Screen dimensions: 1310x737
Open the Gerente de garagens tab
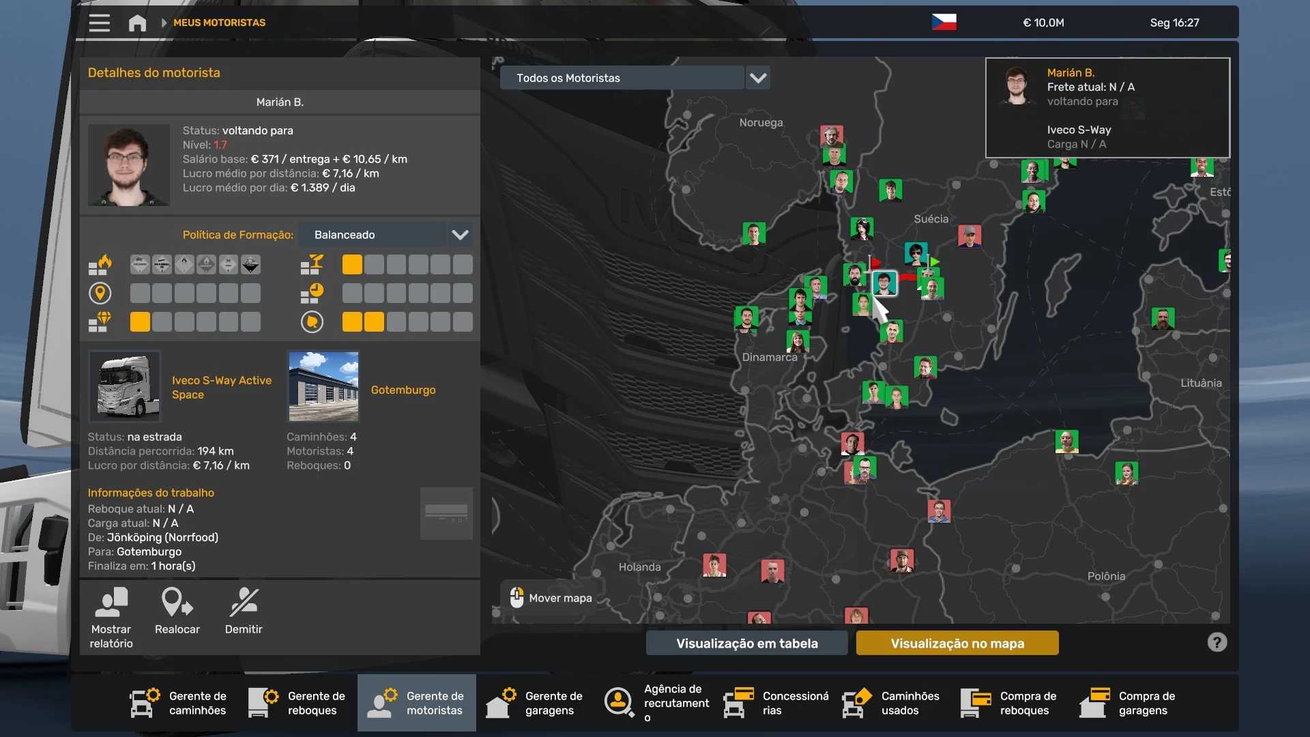(535, 702)
